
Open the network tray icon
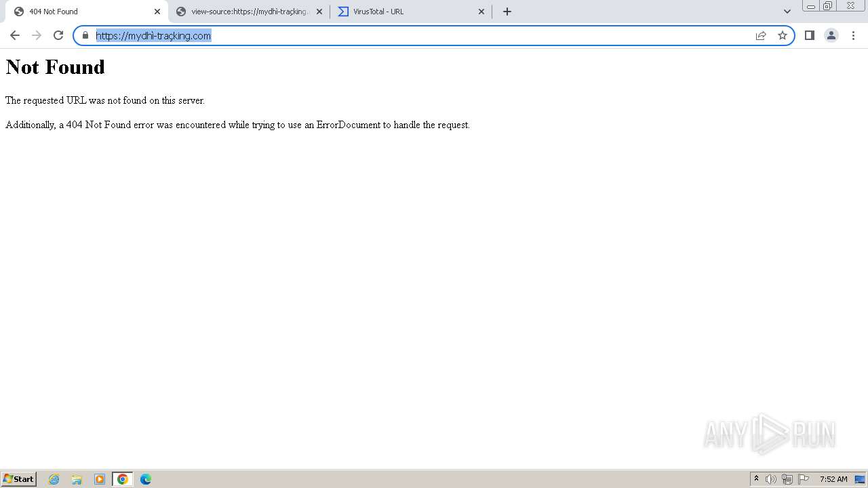787,479
